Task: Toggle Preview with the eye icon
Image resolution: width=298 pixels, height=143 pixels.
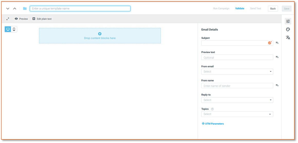Action: [x=21, y=19]
